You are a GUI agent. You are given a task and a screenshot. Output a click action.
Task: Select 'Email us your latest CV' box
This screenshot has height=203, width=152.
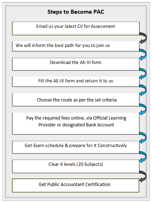pos(76,29)
